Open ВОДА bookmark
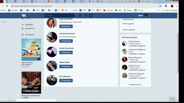This screenshot has height=103, width=184. (74, 10)
